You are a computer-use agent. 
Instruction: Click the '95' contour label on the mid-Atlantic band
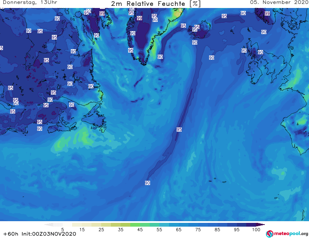[x=179, y=130]
